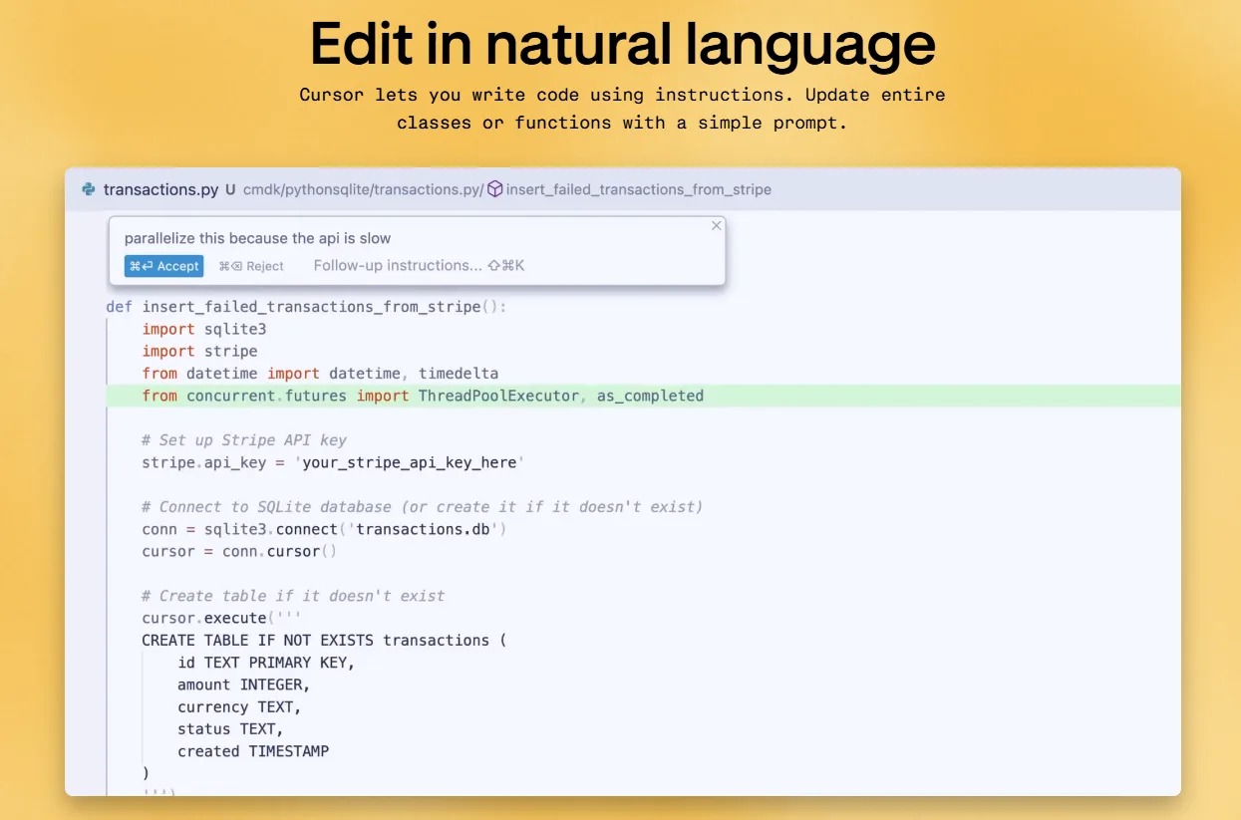This screenshot has width=1241, height=820.
Task: Reject the proposed code edit
Action: pyautogui.click(x=251, y=266)
